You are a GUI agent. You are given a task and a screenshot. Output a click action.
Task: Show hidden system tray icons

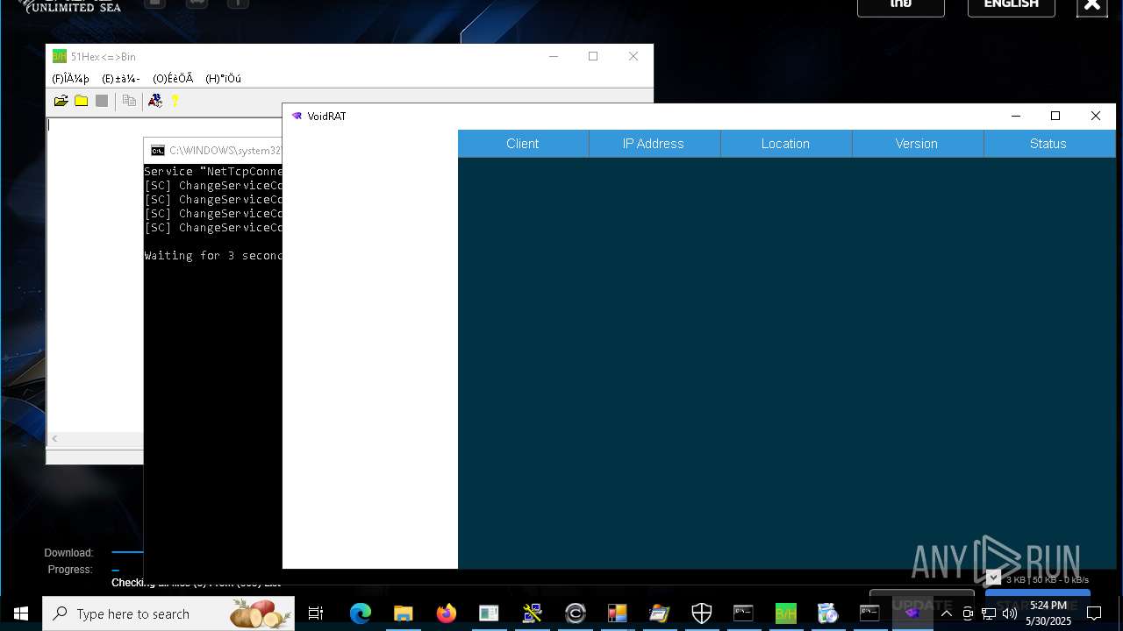pos(947,613)
